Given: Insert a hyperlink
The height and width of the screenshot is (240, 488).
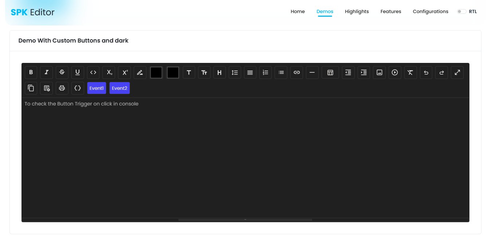Looking at the screenshot, I should tap(296, 72).
